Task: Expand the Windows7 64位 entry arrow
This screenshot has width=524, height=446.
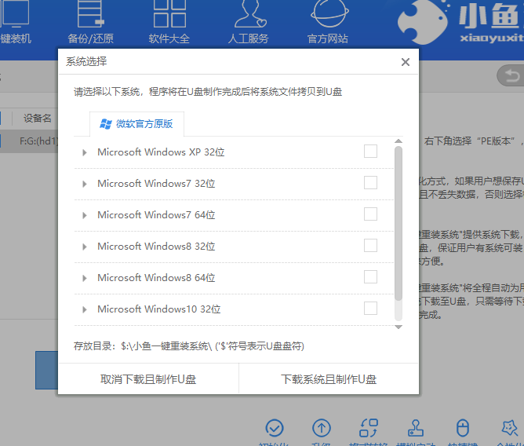Action: click(x=85, y=215)
